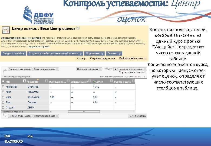Tick the select-all checkbox in table header

click(3, 81)
